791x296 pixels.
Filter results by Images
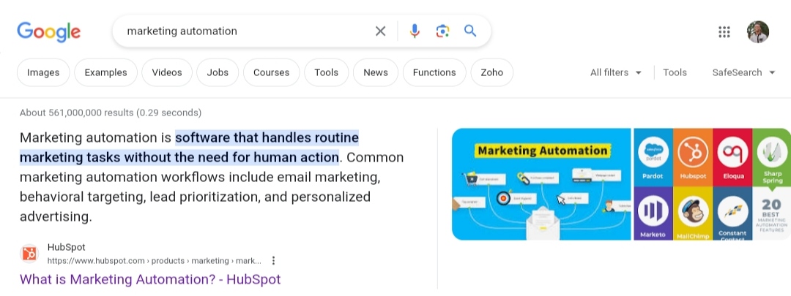pos(43,72)
